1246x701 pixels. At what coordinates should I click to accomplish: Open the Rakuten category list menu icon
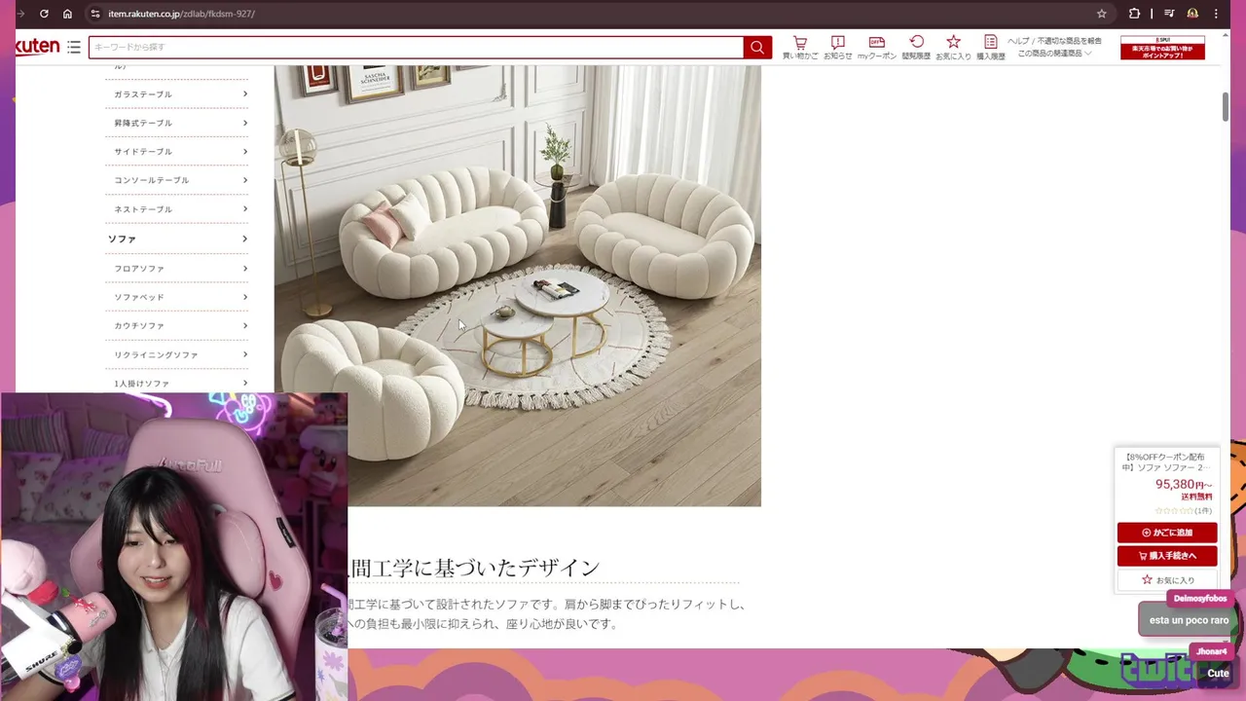click(74, 47)
